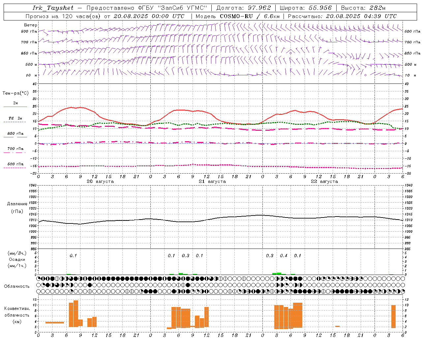Click the 0.1 precipitation value on 20 августа
Viewport: 422px width, 338px height.
[x=73, y=255]
